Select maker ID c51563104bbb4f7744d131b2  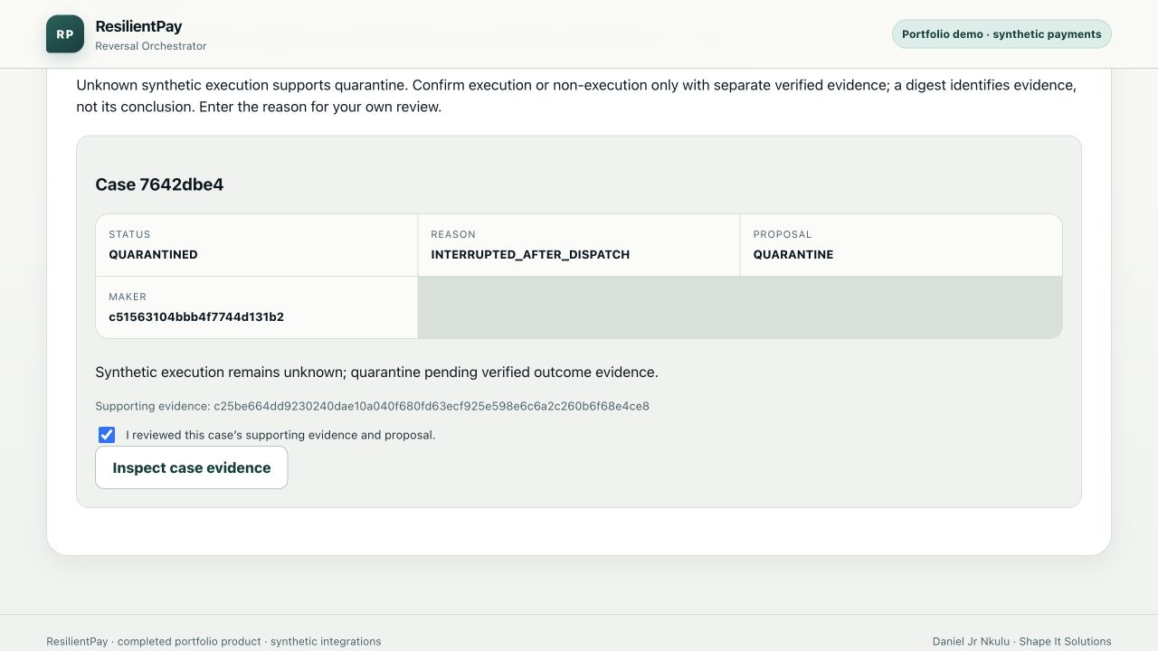pos(196,316)
